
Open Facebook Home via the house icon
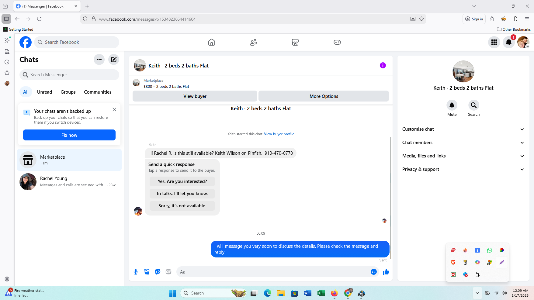pyautogui.click(x=212, y=42)
